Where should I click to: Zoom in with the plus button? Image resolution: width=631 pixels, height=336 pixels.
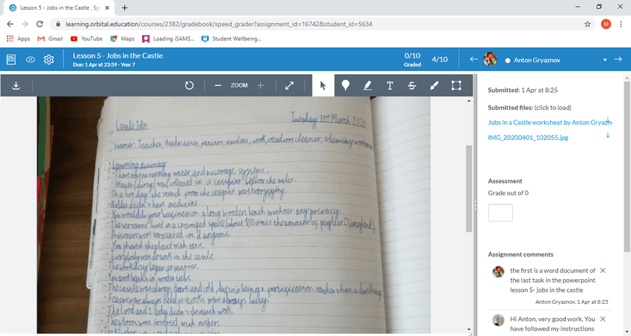tap(260, 85)
